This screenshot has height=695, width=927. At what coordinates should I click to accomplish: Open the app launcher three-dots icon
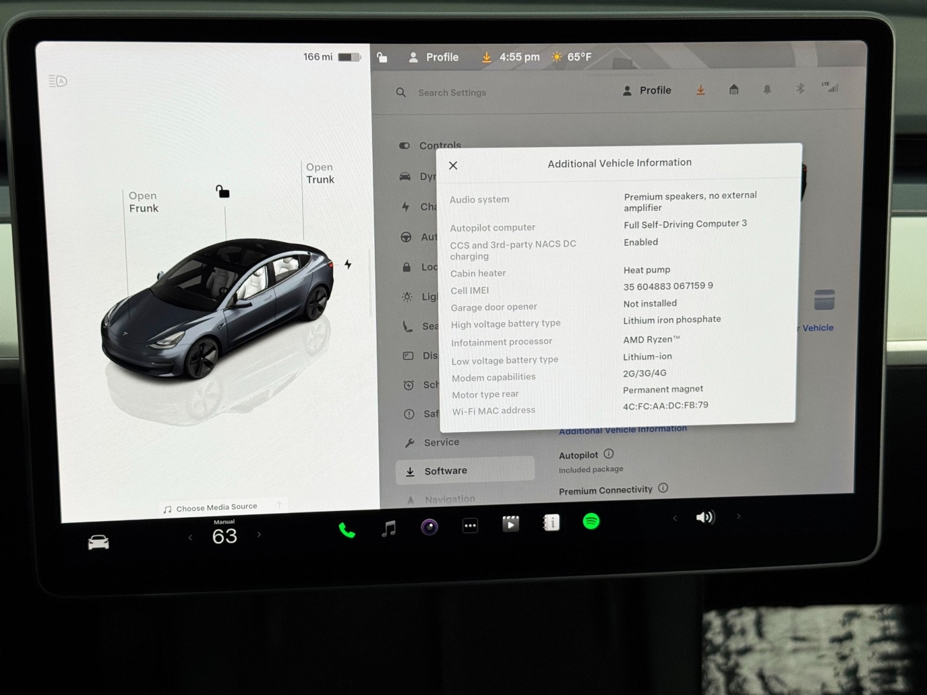[x=470, y=526]
